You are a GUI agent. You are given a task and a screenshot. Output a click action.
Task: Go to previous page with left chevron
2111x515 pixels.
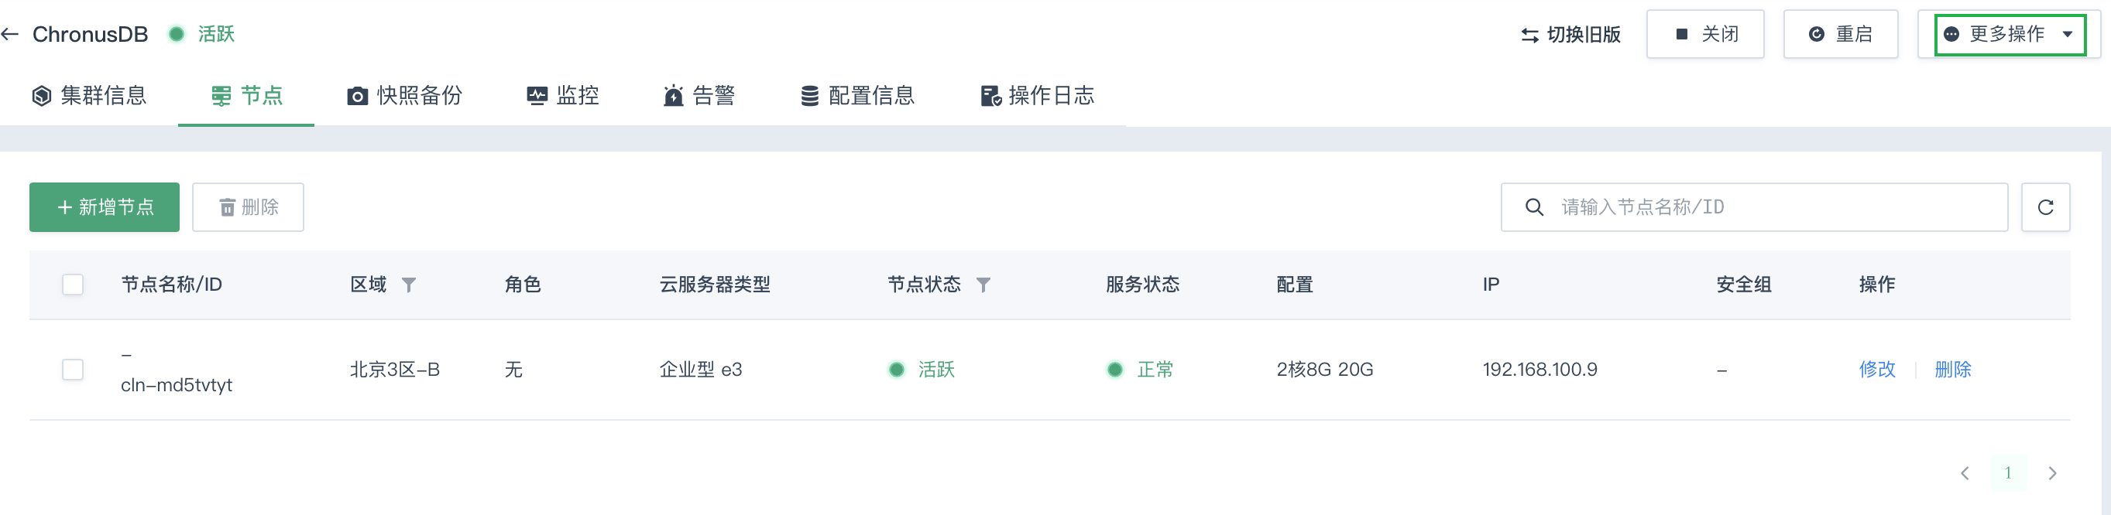point(1965,473)
